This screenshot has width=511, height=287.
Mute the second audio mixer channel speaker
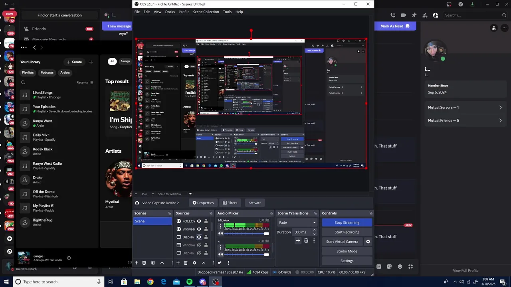pyautogui.click(x=220, y=254)
